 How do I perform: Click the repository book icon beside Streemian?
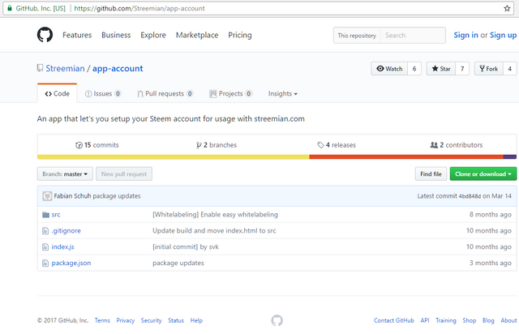click(x=40, y=68)
